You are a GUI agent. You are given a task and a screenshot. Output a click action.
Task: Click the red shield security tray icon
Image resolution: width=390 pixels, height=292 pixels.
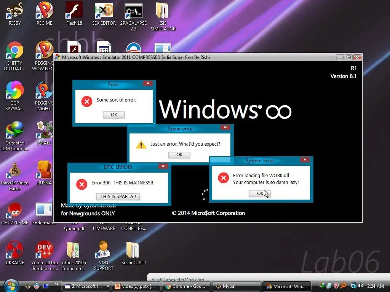(x=336, y=286)
